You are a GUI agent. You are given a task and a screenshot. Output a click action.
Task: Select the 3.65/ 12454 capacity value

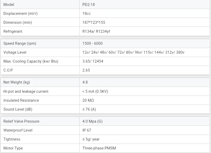pyautogui.click(x=93, y=61)
